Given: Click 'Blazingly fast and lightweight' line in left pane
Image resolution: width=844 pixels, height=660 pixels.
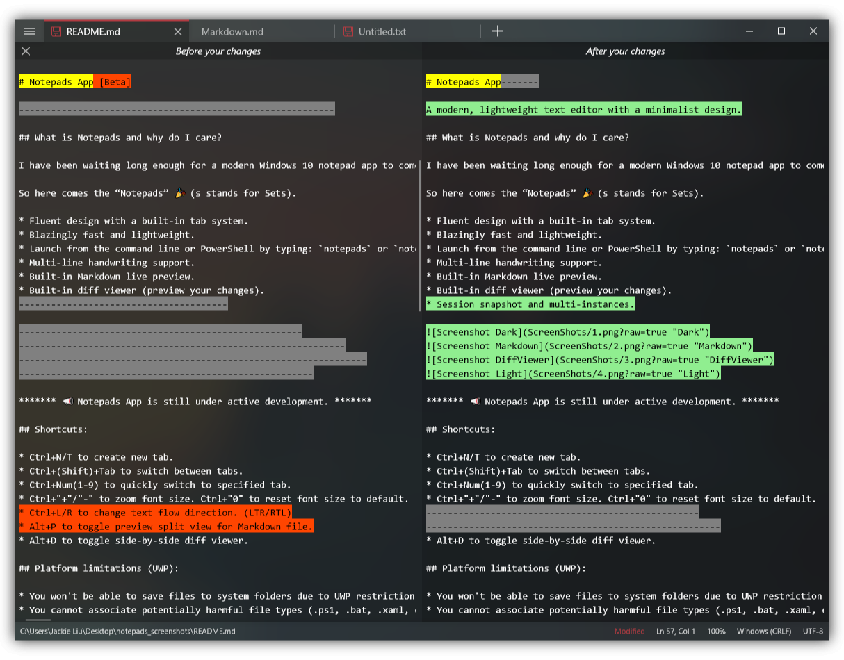Looking at the screenshot, I should pos(106,235).
